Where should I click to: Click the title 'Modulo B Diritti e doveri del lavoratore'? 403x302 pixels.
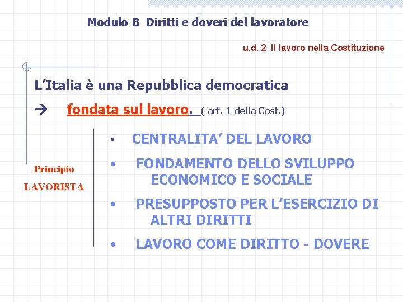coord(198,22)
